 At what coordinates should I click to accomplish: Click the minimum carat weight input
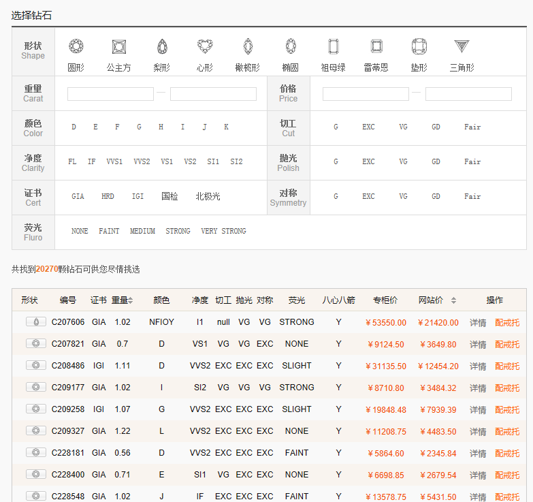pos(110,94)
